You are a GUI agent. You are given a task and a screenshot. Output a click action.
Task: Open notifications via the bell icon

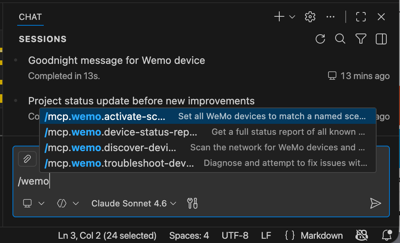tap(386, 235)
